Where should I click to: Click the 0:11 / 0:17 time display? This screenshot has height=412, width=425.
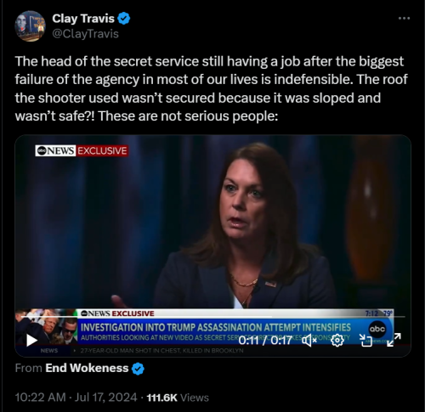click(x=265, y=340)
